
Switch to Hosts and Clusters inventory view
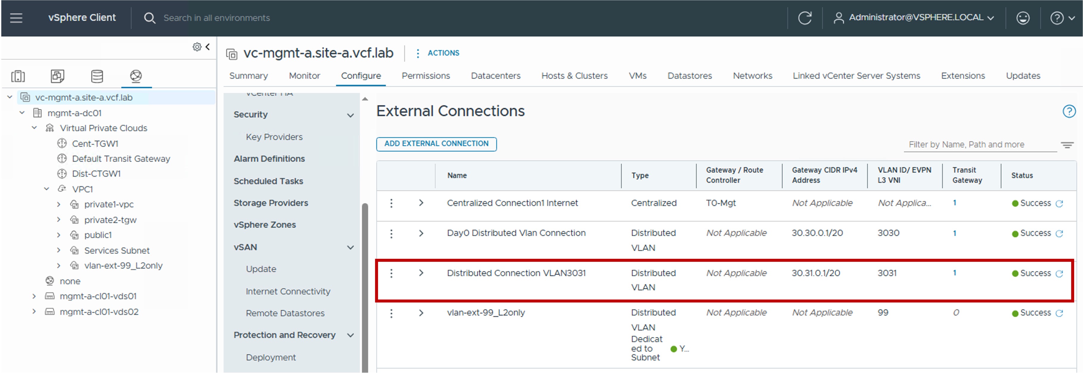point(18,76)
